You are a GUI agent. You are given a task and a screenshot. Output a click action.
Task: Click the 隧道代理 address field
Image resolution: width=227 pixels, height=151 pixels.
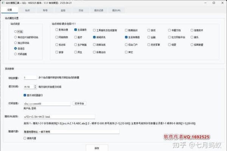point(72,132)
